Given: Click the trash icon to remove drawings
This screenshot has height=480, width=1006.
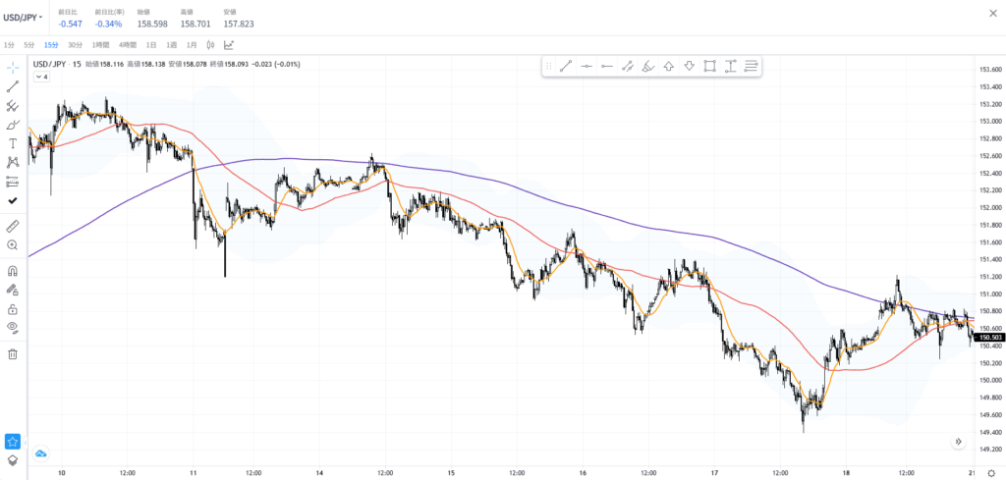Looking at the screenshot, I should (x=13, y=353).
